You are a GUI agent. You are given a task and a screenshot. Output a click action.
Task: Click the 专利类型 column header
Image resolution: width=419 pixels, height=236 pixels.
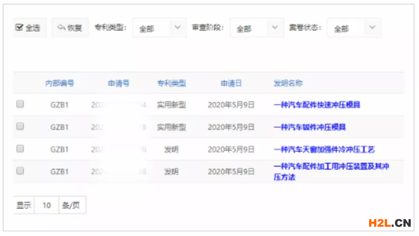click(x=171, y=83)
